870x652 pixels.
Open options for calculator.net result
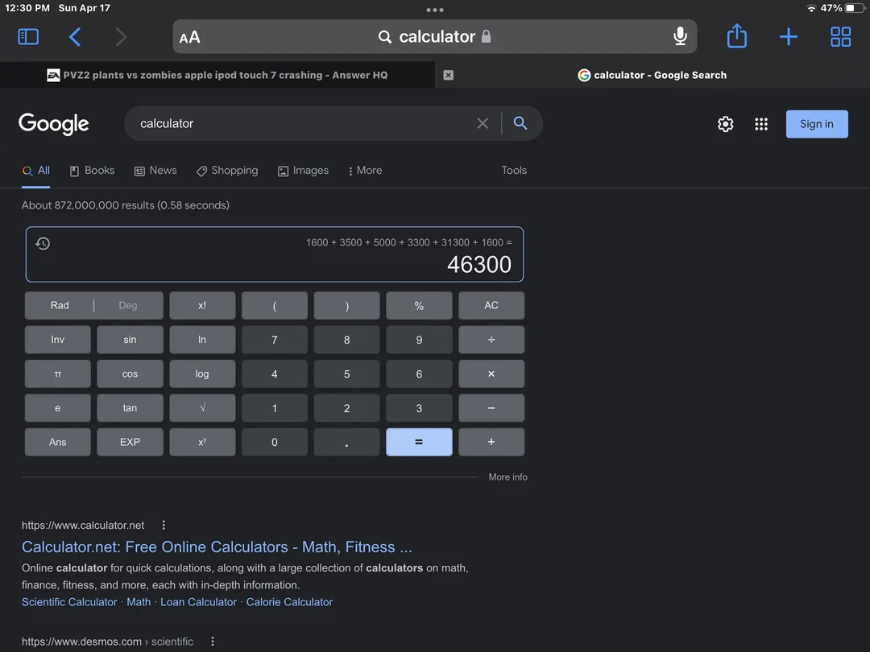coord(164,525)
